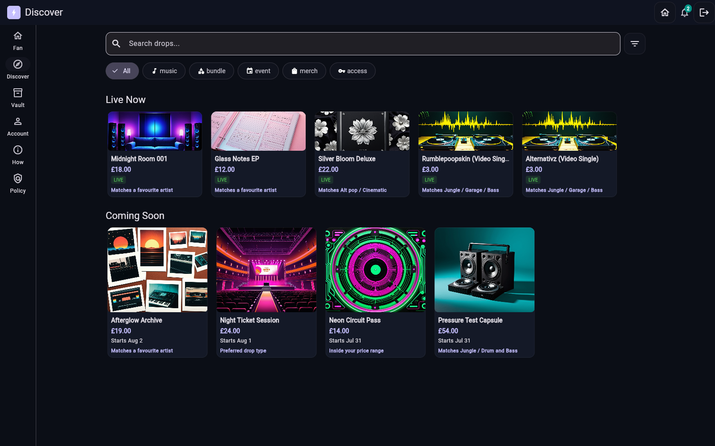Open Night Ticket Session cover image

[266, 270]
